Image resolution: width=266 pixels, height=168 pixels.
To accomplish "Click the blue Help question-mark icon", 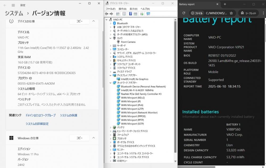I will pyautogui.click(x=130, y=14).
